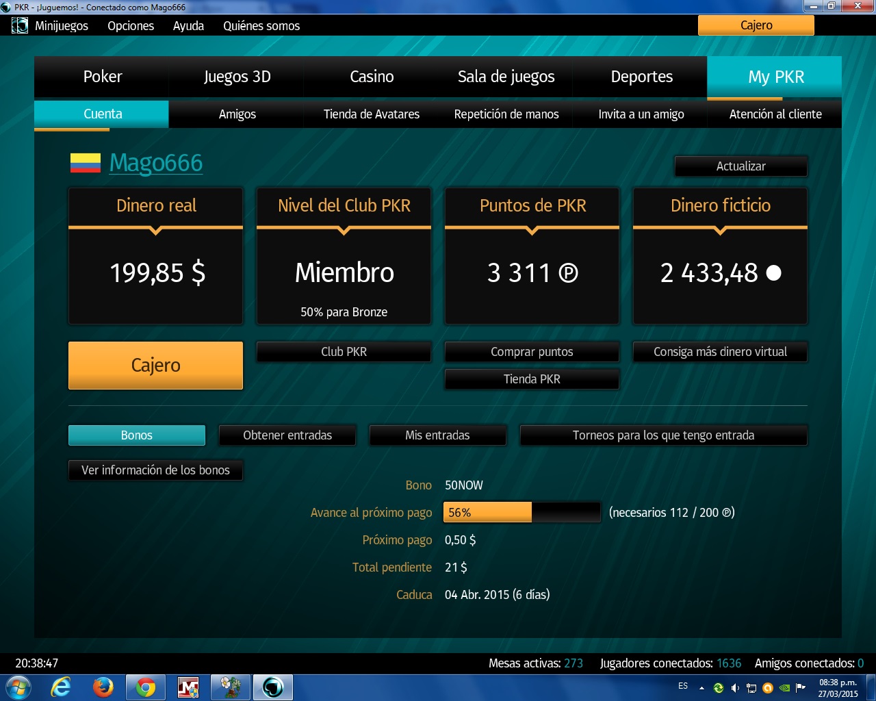Open the Opciones menu
This screenshot has height=701, width=876.
click(131, 26)
